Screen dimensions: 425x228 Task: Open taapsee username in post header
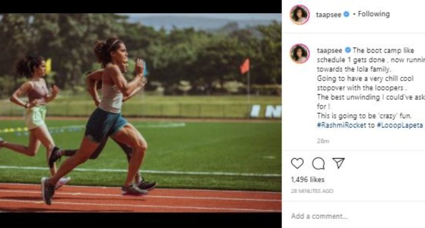[329, 14]
